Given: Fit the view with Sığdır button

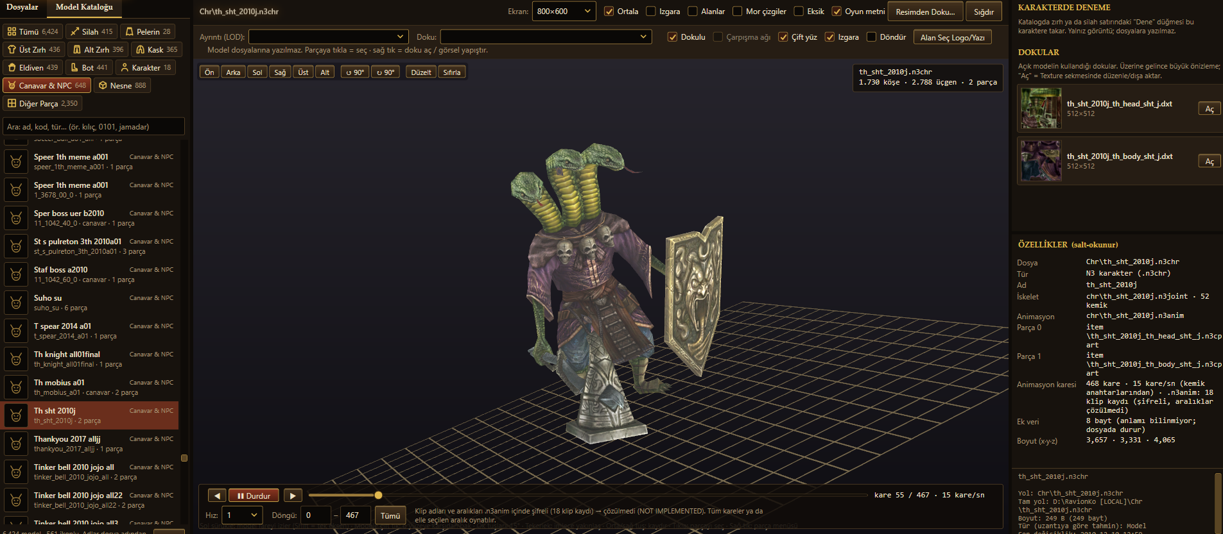Looking at the screenshot, I should tap(984, 12).
